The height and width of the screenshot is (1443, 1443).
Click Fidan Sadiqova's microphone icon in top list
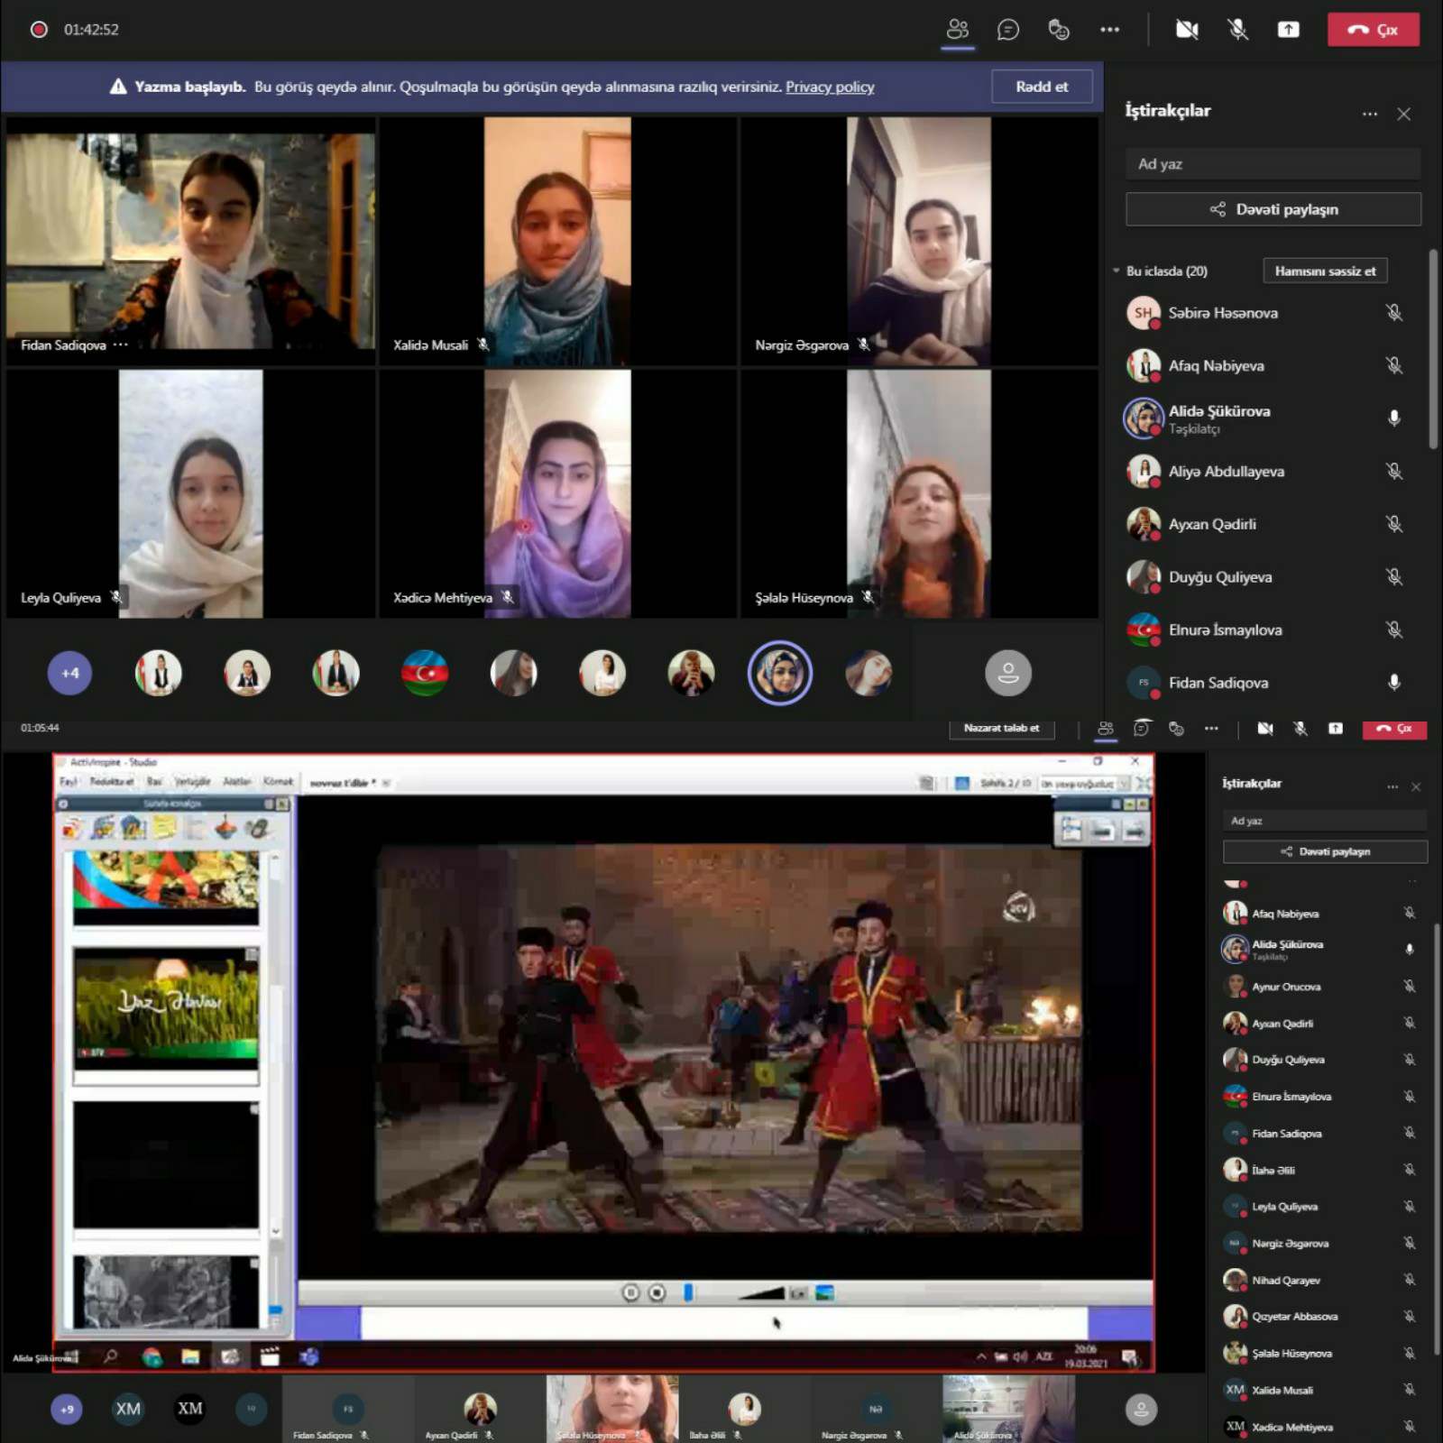click(x=1393, y=682)
